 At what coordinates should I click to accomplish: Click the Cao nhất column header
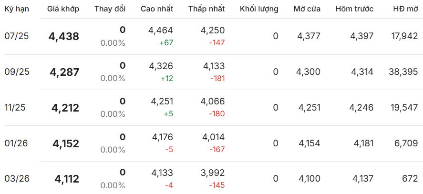click(157, 9)
